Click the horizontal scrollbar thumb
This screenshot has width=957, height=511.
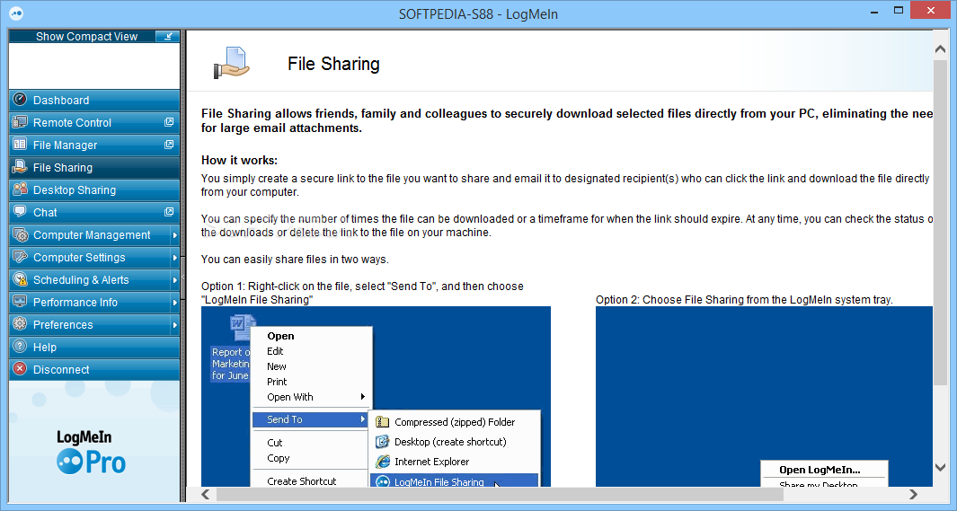(499, 494)
